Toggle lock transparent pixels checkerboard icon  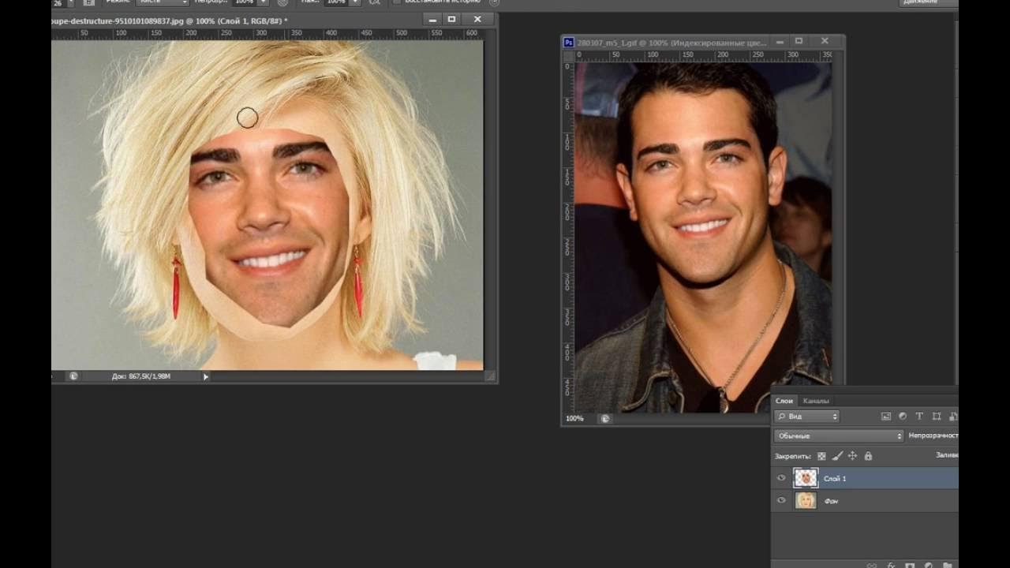click(x=821, y=456)
